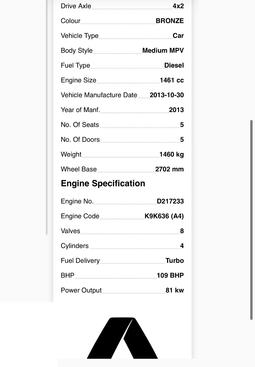
Task: Select the Colour value BRONZE
Action: pyautogui.click(x=170, y=21)
